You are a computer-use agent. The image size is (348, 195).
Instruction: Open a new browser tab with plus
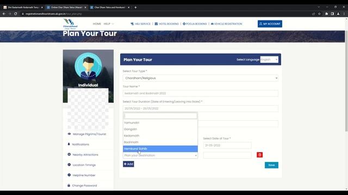pyautogui.click(x=135, y=7)
